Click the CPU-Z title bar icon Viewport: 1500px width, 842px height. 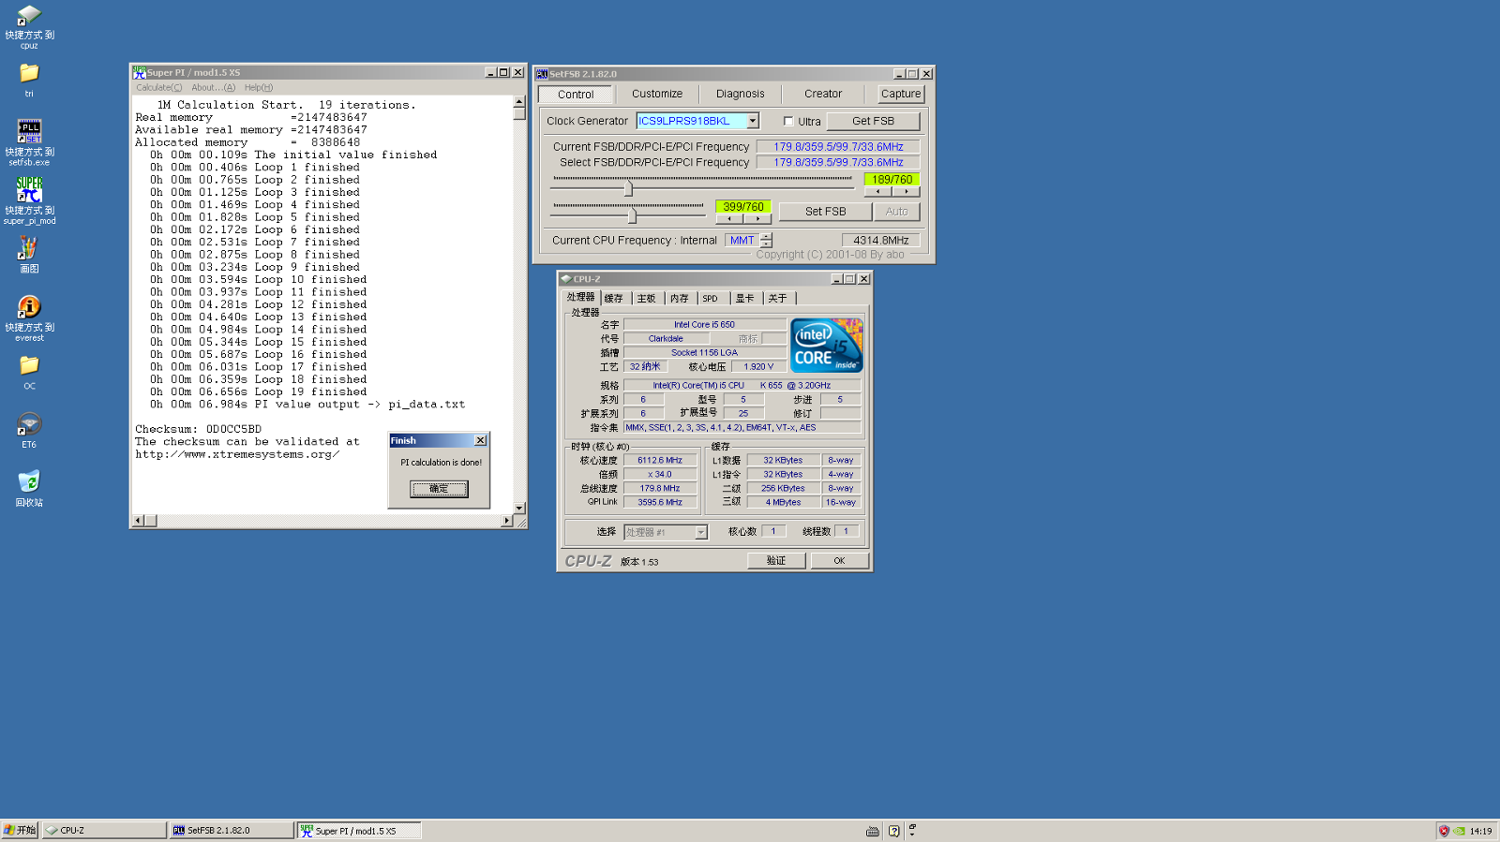565,279
